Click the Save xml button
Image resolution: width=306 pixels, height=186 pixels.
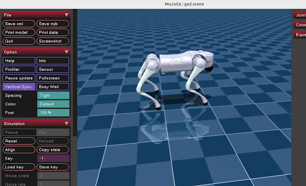pos(19,24)
